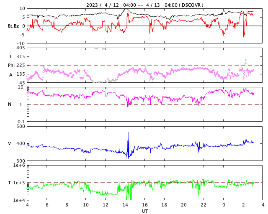This screenshot has width=268, height=214.
Task: Click the "45" tick label on Phi panel
Action: click(22, 83)
